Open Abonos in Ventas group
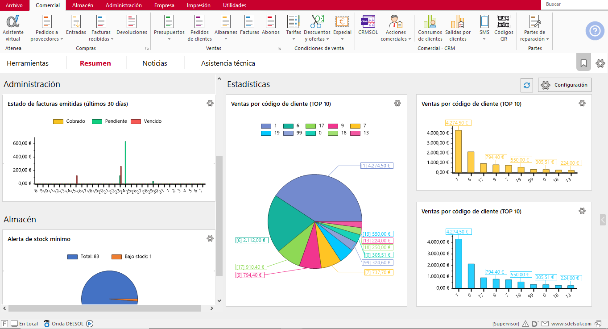Image resolution: width=608 pixels, height=329 pixels. [271, 25]
